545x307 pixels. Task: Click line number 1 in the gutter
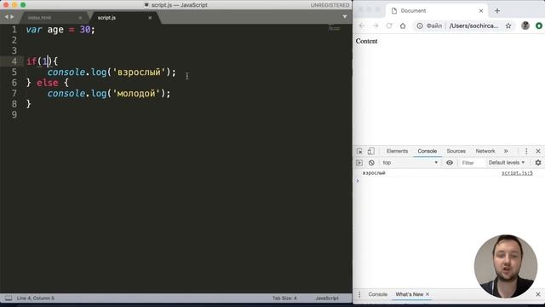pyautogui.click(x=14, y=30)
